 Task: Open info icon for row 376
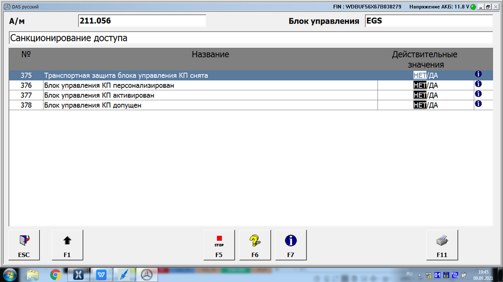(478, 84)
